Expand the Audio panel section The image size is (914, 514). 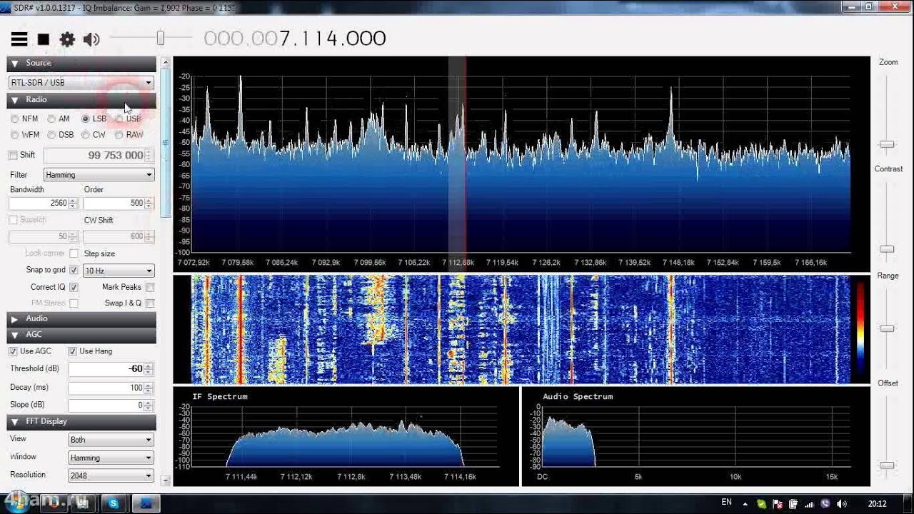[14, 318]
